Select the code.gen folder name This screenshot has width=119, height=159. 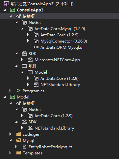pyautogui.click(x=32, y=134)
